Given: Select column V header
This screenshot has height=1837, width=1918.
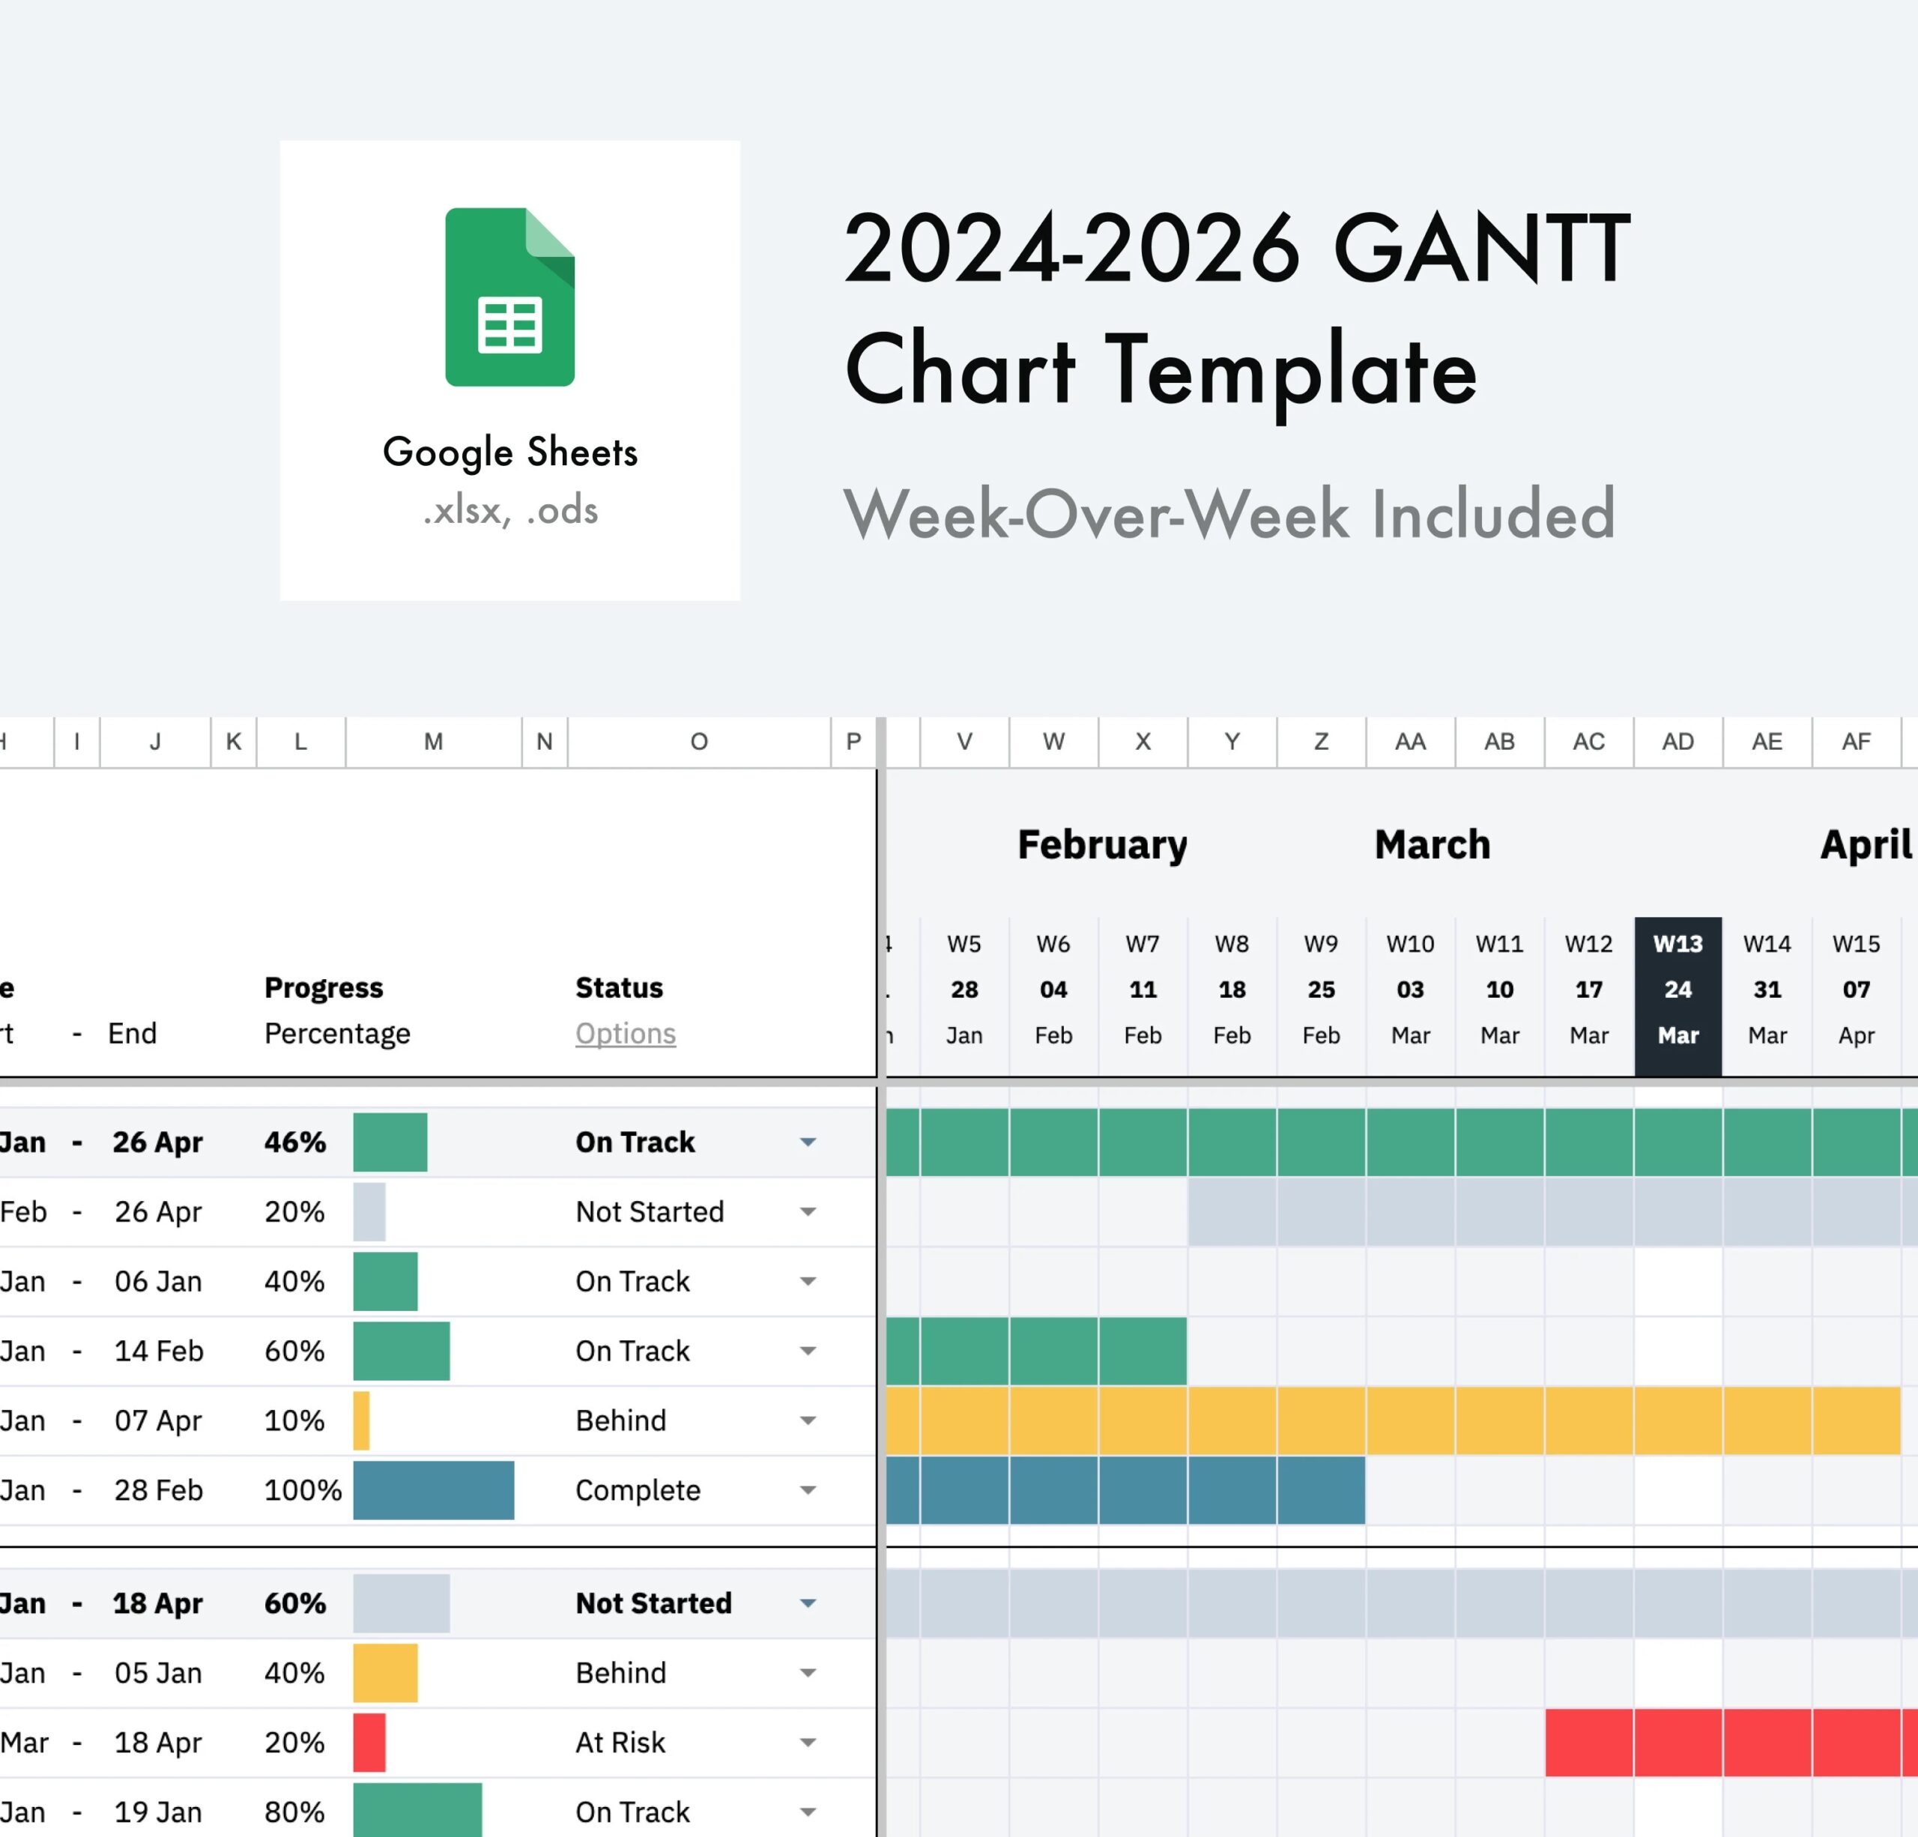Looking at the screenshot, I should [965, 742].
